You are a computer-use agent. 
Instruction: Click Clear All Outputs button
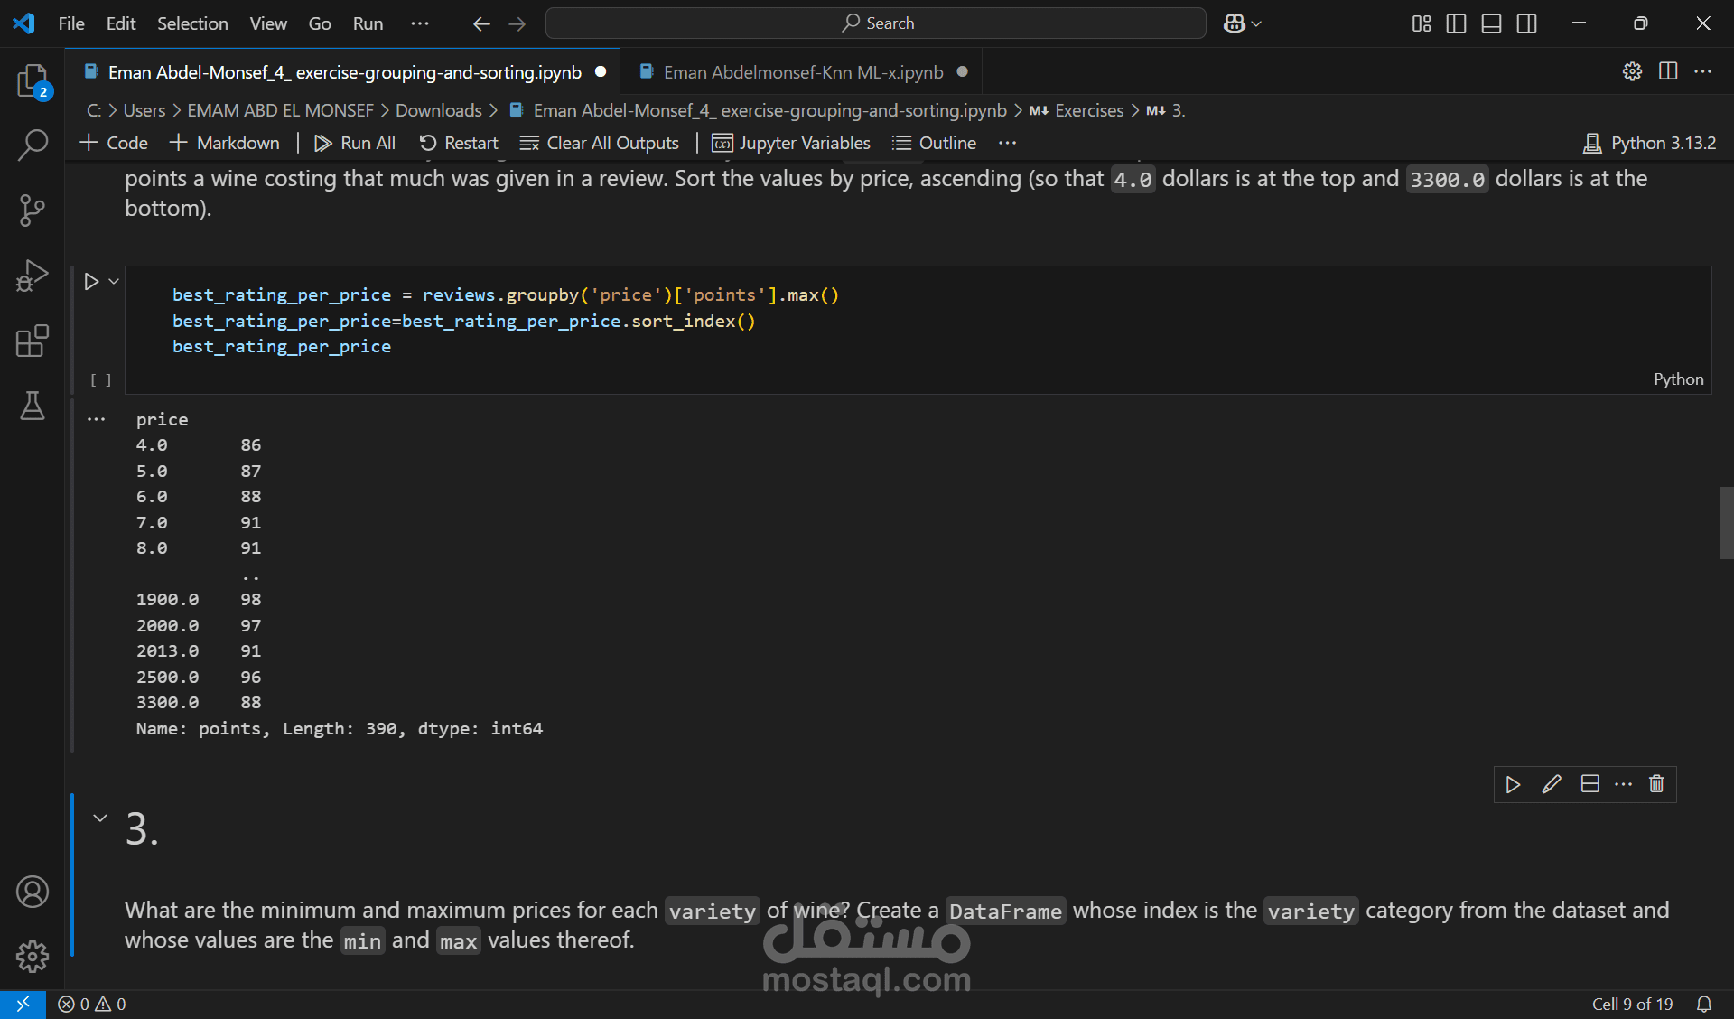pos(600,143)
